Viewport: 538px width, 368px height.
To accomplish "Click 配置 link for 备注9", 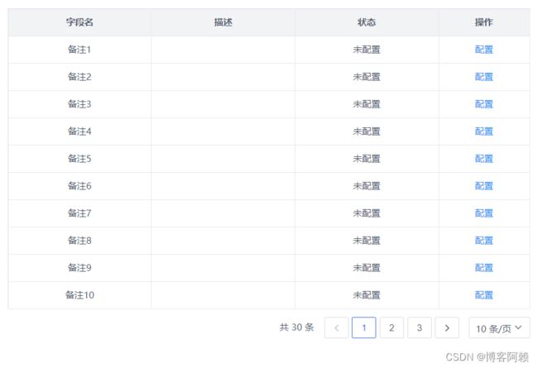I will click(x=484, y=268).
